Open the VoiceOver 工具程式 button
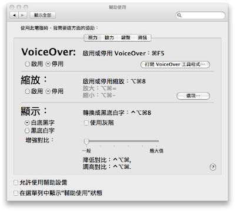The image size is (235, 211). coord(175,64)
